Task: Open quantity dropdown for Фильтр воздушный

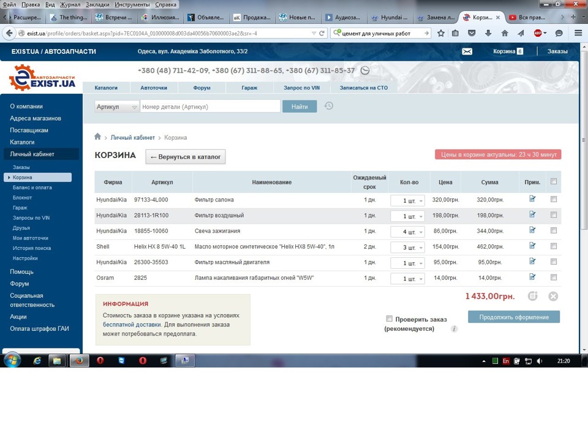Action: [x=407, y=216]
